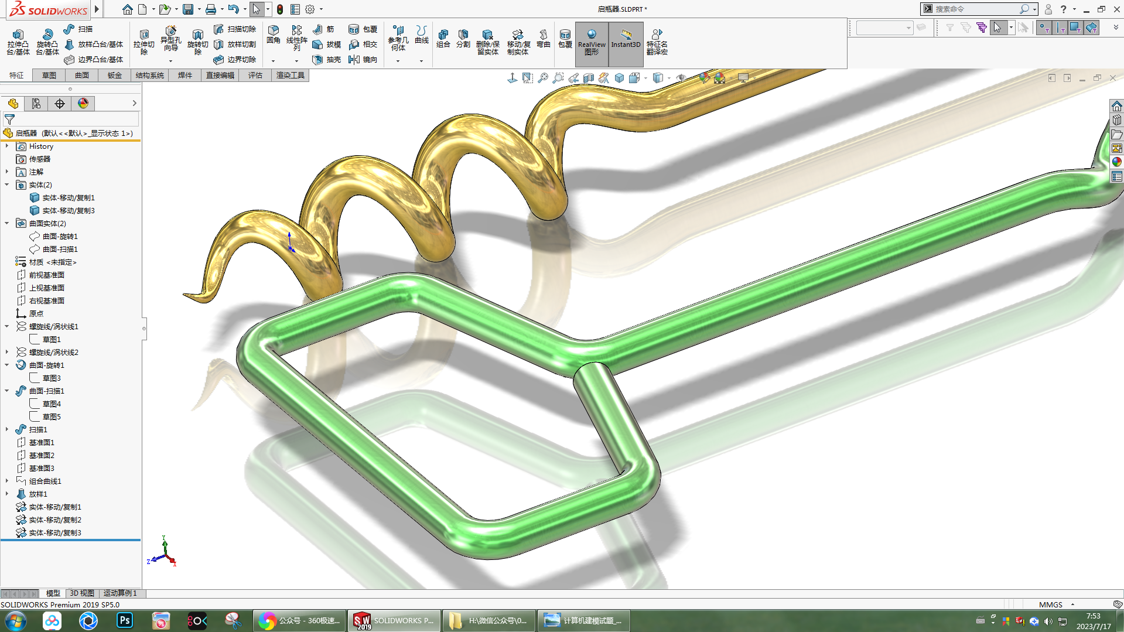Toggle the filter faces button
This screenshot has width=1124, height=632.
(1075, 28)
